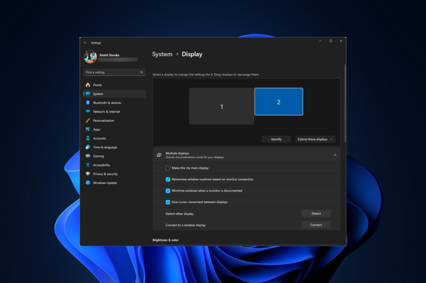Click System in the breadcrumb
Viewport: 426px width, 283px height.
click(162, 54)
